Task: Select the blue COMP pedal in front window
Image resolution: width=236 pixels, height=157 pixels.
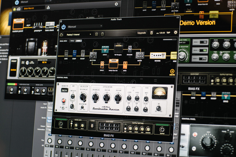Action: point(75,53)
